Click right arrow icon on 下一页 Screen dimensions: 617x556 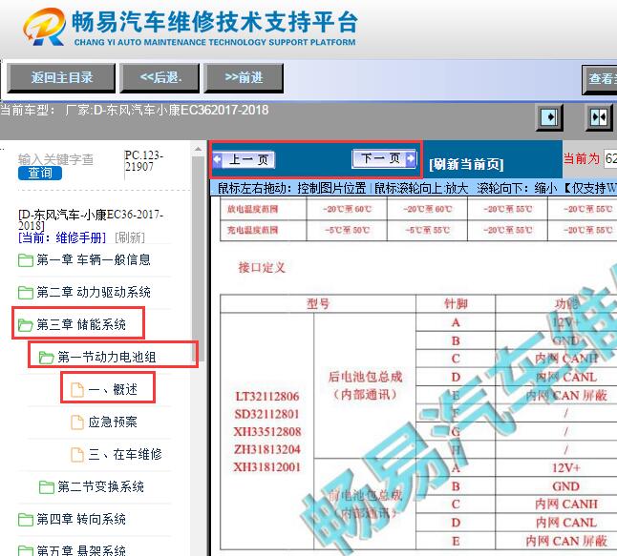(x=411, y=158)
